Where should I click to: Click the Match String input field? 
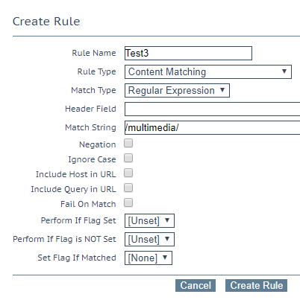212,127
